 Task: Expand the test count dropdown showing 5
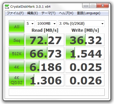tap(30, 23)
